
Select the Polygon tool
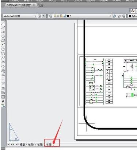[x=3, y=36]
